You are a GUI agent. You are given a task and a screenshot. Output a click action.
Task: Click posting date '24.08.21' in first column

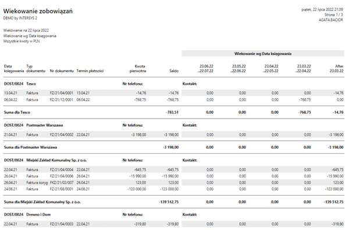pyautogui.click(x=10, y=189)
